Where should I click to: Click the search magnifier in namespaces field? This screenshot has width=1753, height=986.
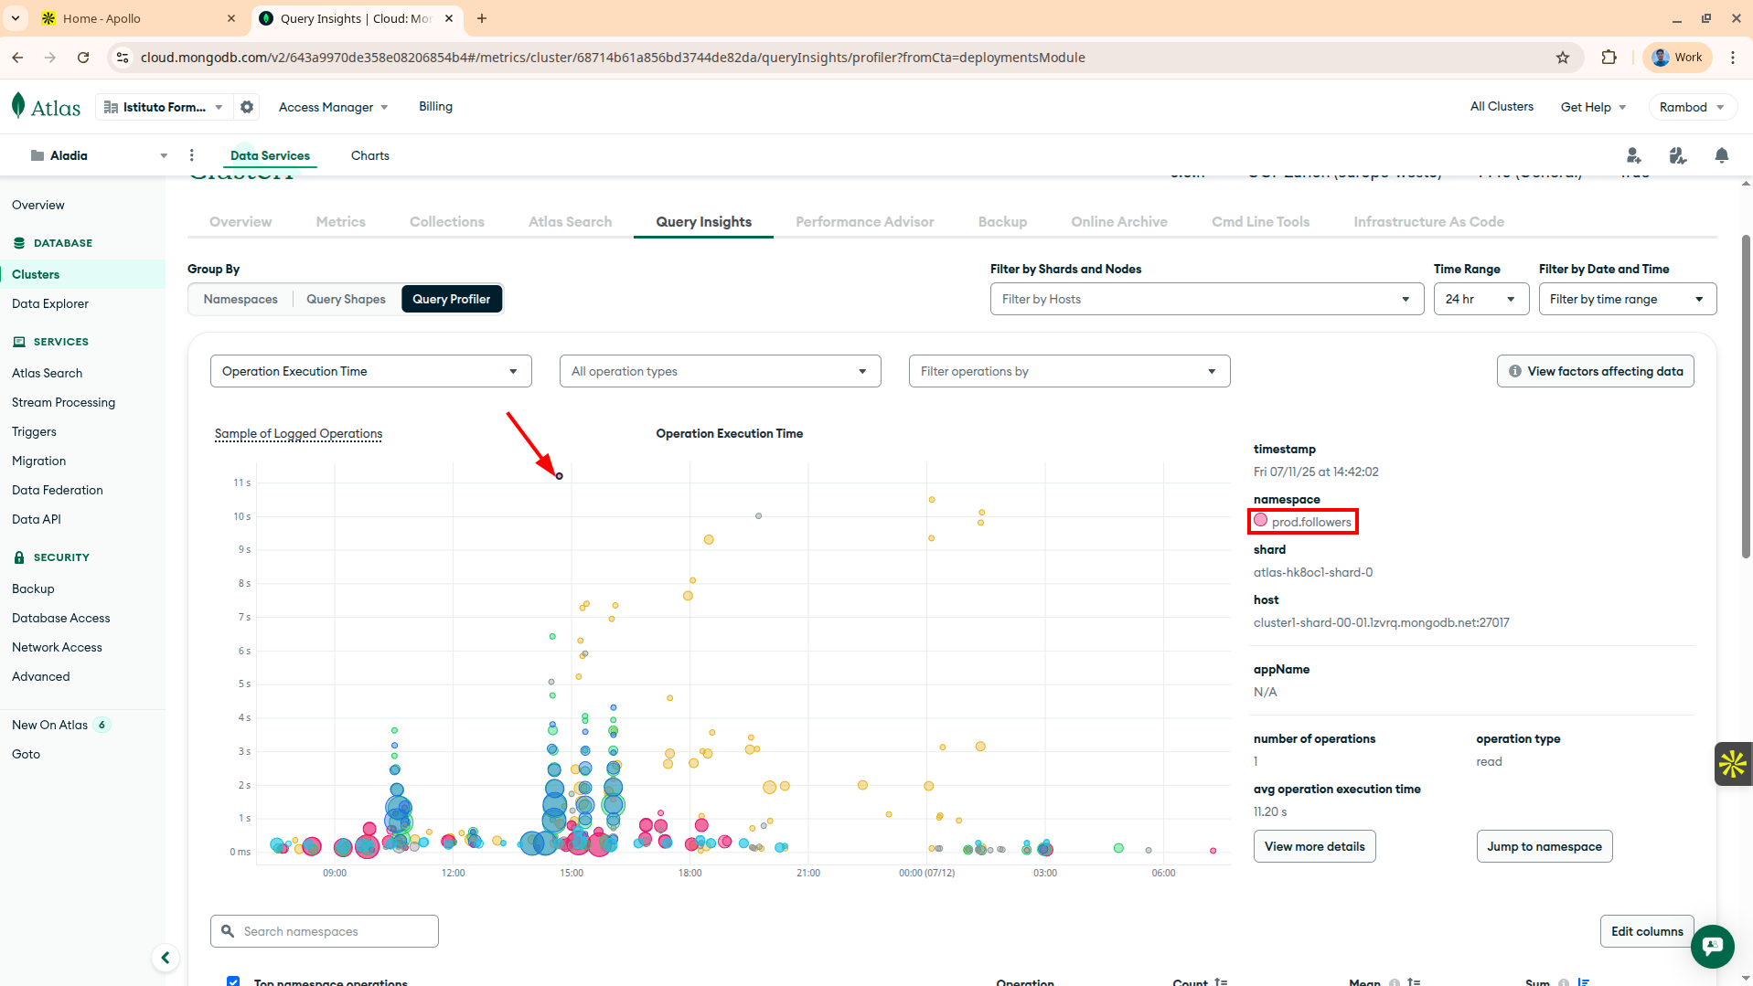coord(228,931)
